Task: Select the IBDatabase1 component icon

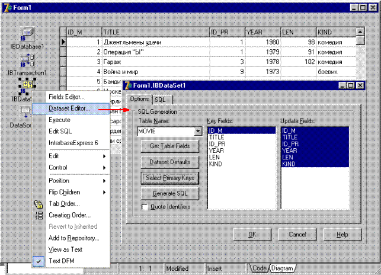Action: click(x=27, y=34)
